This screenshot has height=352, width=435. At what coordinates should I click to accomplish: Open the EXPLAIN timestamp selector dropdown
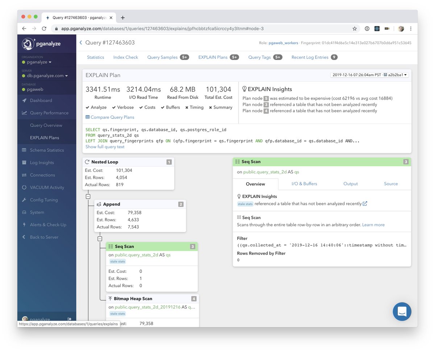(369, 75)
